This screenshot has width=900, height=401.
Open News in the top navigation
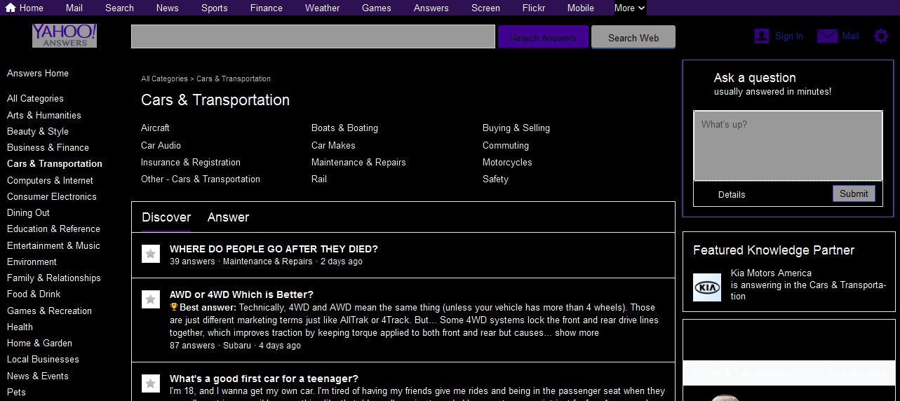click(x=168, y=8)
